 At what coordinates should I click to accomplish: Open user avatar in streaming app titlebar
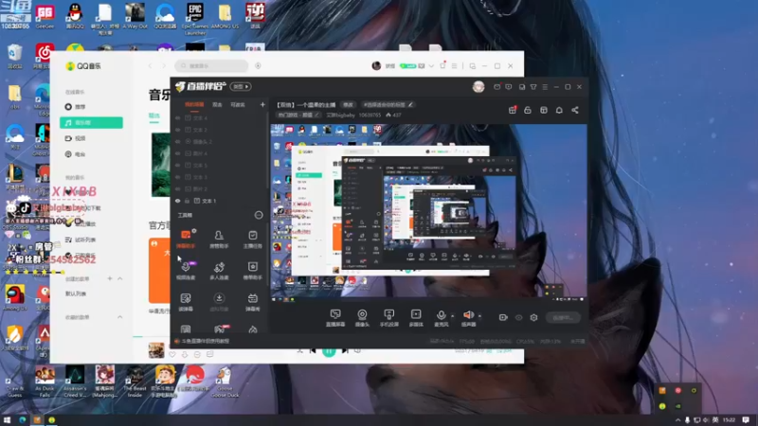point(478,86)
